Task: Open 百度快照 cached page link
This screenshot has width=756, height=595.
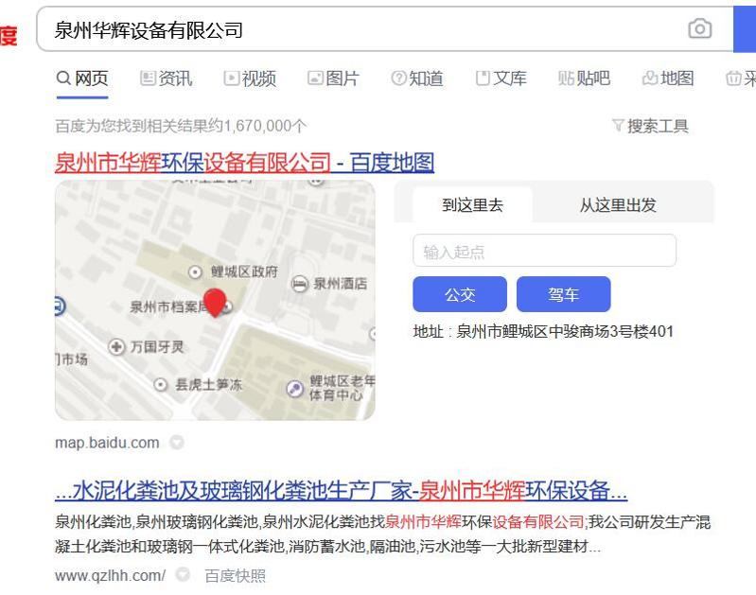Action: [236, 576]
